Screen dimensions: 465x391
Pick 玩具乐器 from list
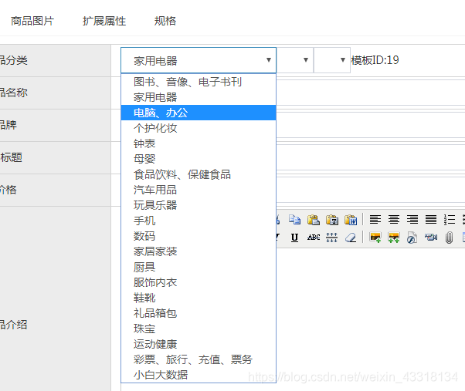pos(199,205)
